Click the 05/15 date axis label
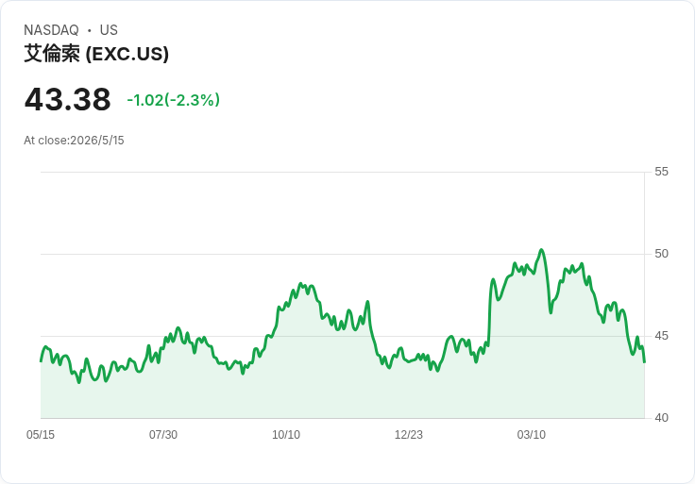The height and width of the screenshot is (484, 695). point(41,435)
